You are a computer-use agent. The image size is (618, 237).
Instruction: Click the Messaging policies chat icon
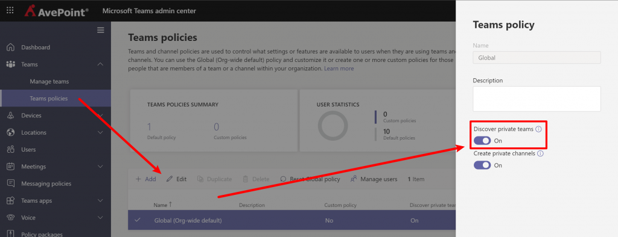[11, 183]
